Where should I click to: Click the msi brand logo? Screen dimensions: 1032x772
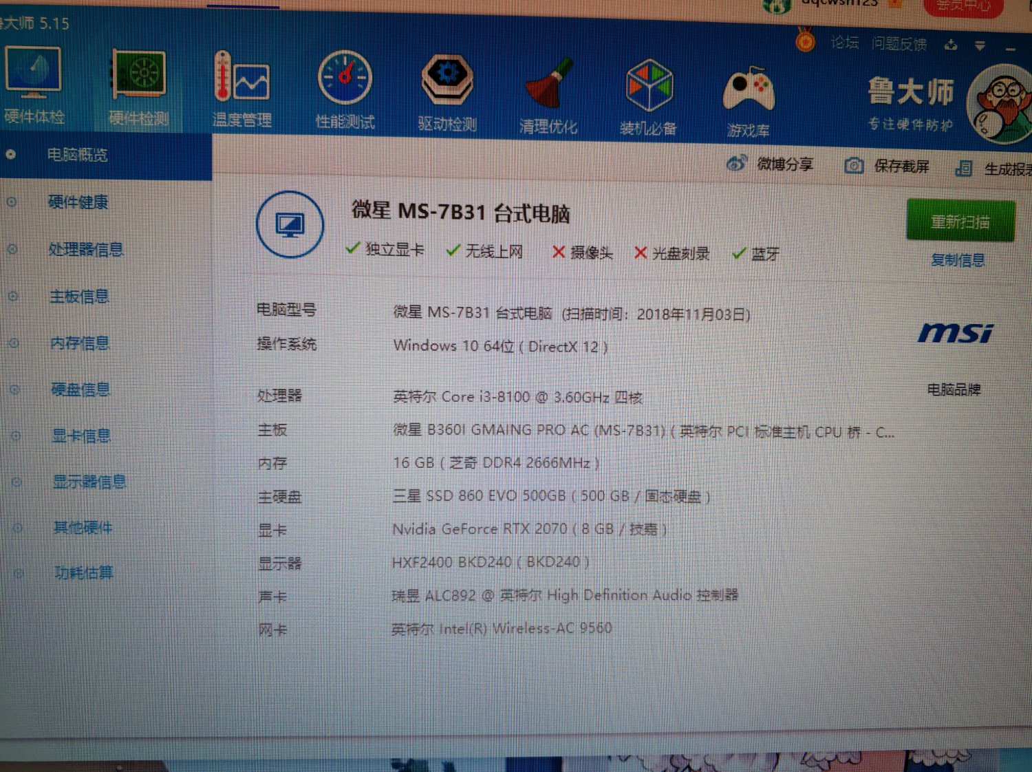point(956,333)
